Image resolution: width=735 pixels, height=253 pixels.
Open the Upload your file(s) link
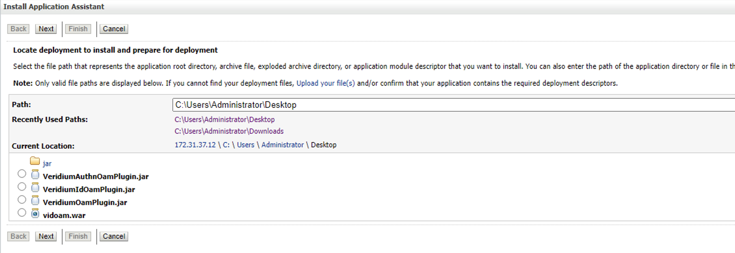tap(326, 83)
